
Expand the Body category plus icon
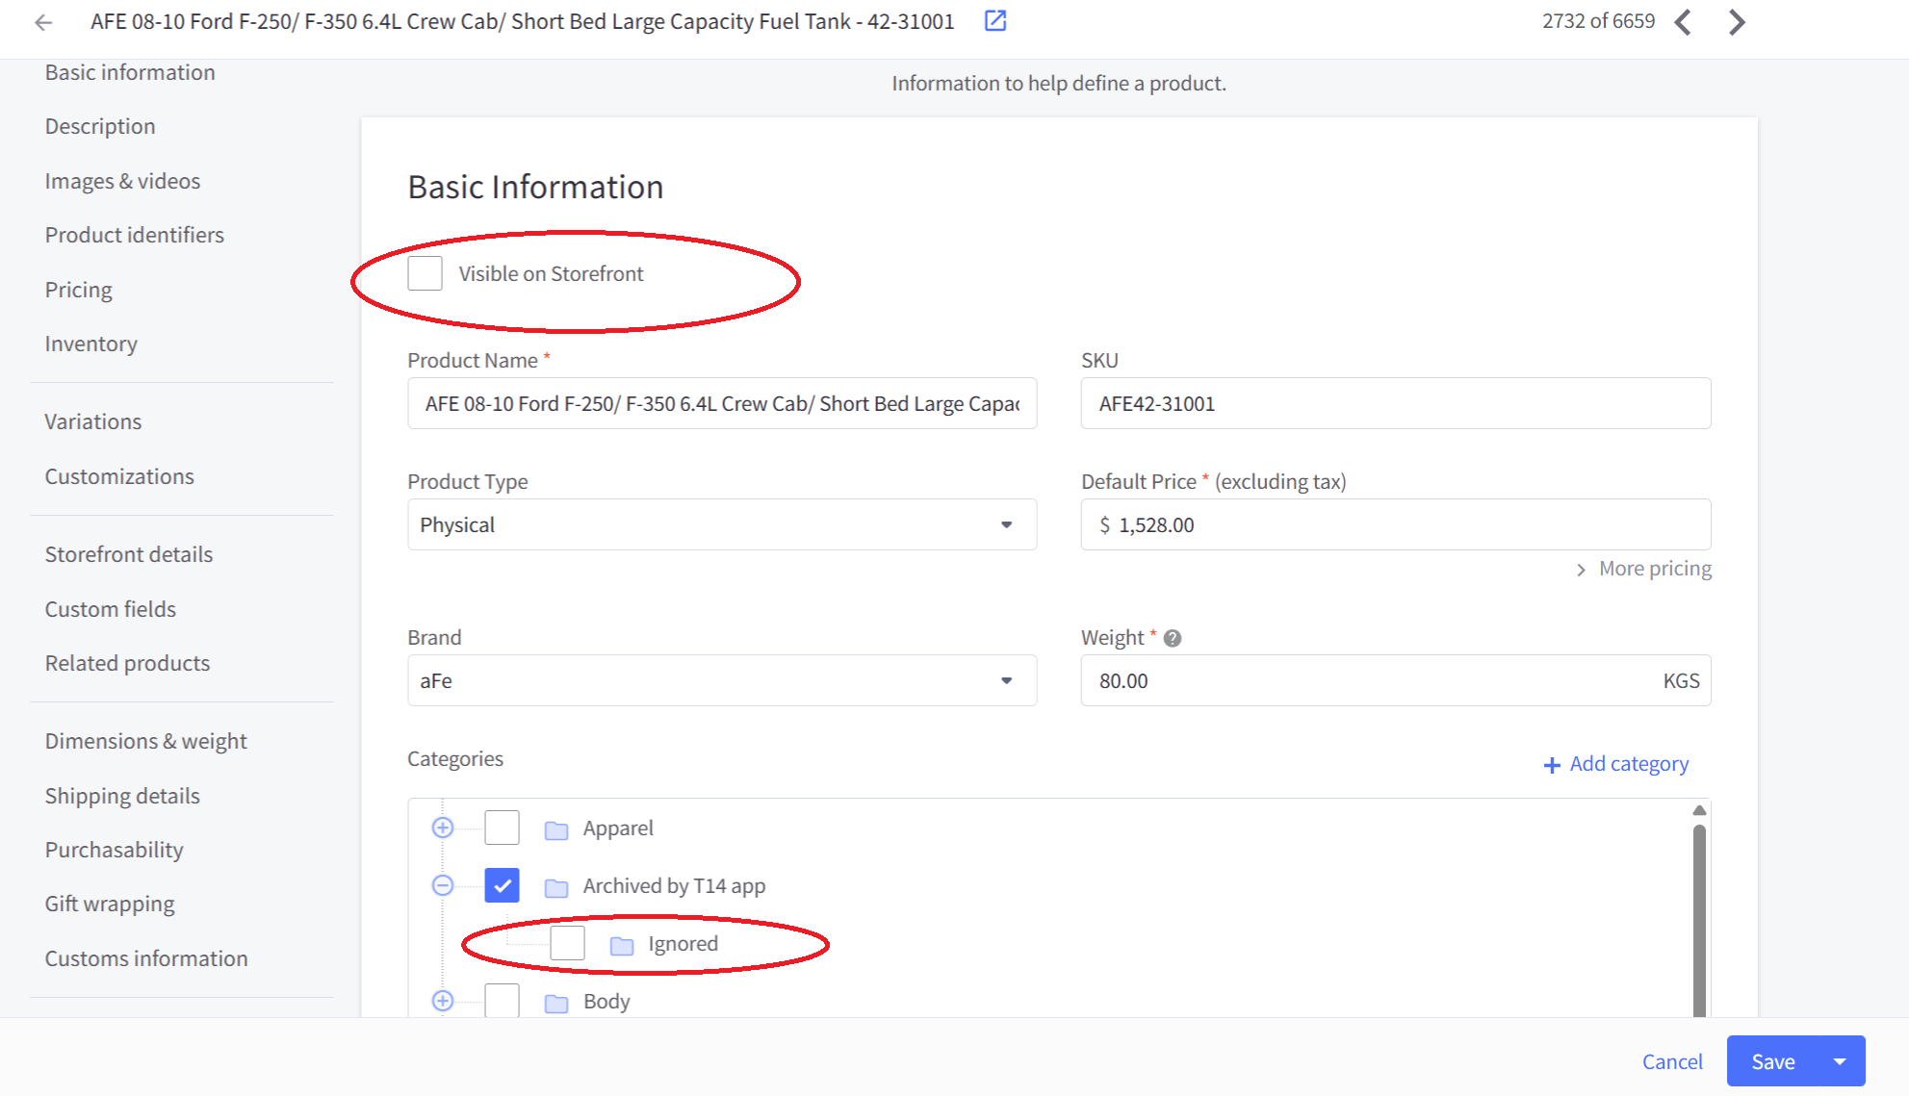coord(443,1001)
